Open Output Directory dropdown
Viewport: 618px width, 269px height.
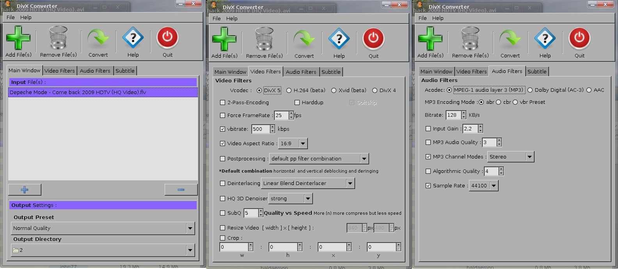(x=103, y=250)
